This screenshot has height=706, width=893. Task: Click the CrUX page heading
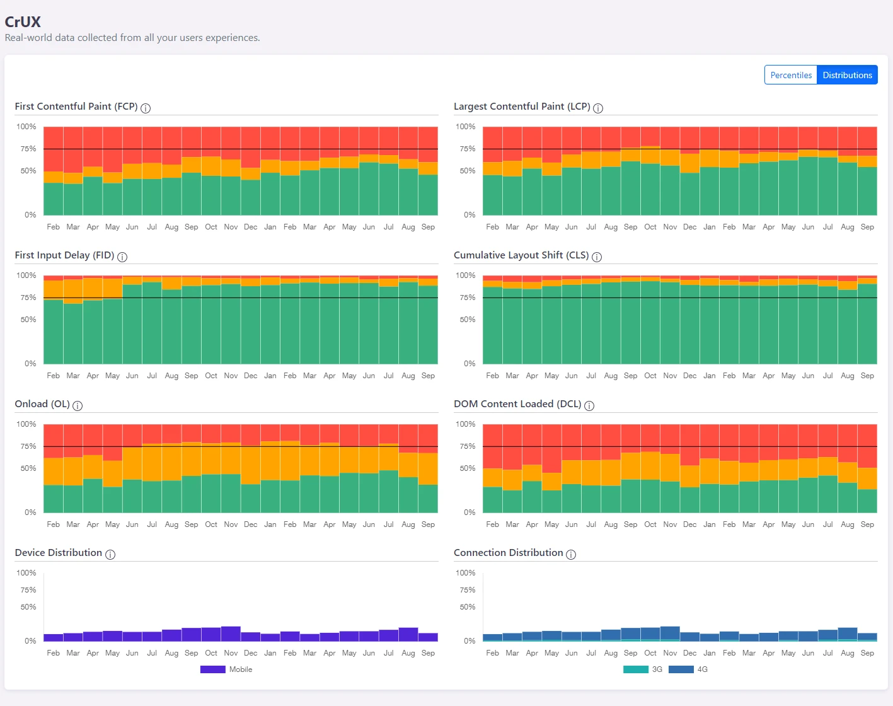(x=23, y=21)
